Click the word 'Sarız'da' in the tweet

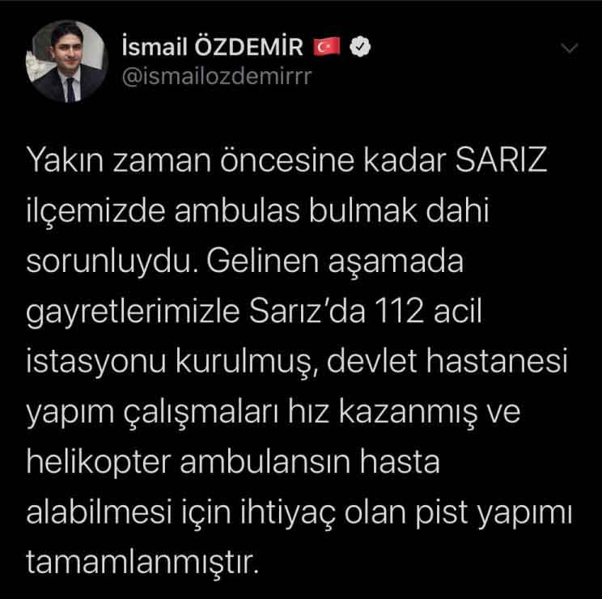coord(307,311)
